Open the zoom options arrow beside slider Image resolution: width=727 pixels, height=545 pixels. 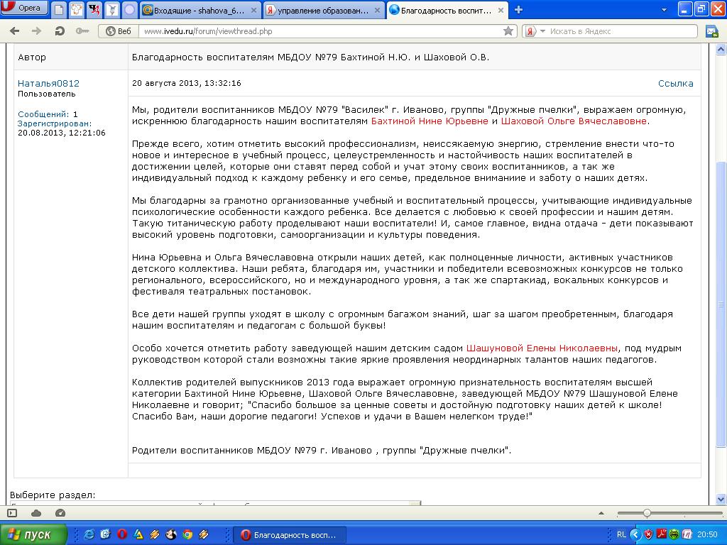click(601, 513)
